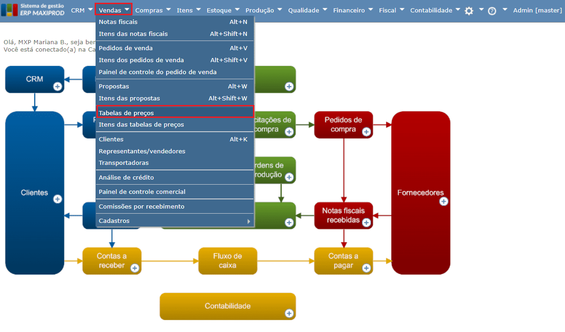
Task: Select Pedidos de venda entry
Action: [x=175, y=48]
